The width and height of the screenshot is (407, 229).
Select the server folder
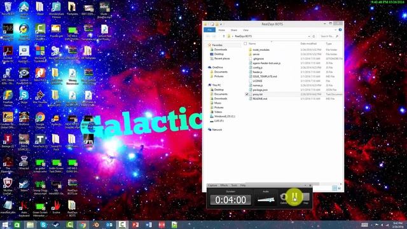256,54
